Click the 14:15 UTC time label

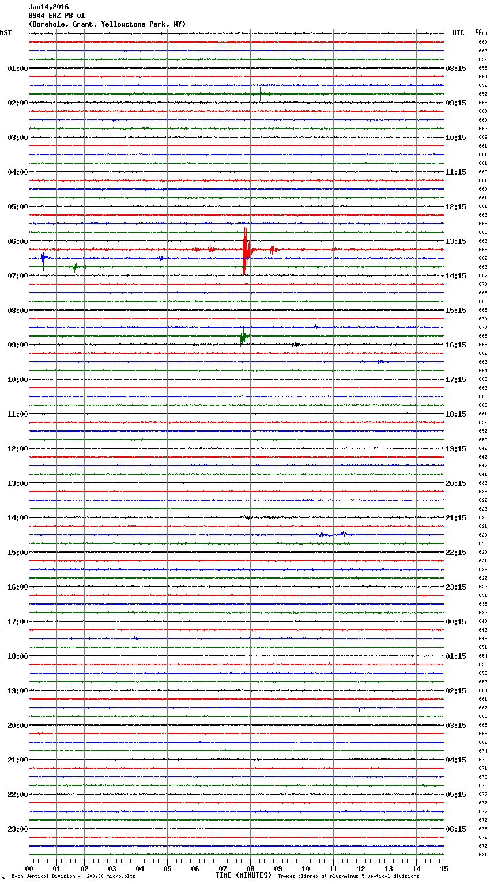[x=456, y=276]
